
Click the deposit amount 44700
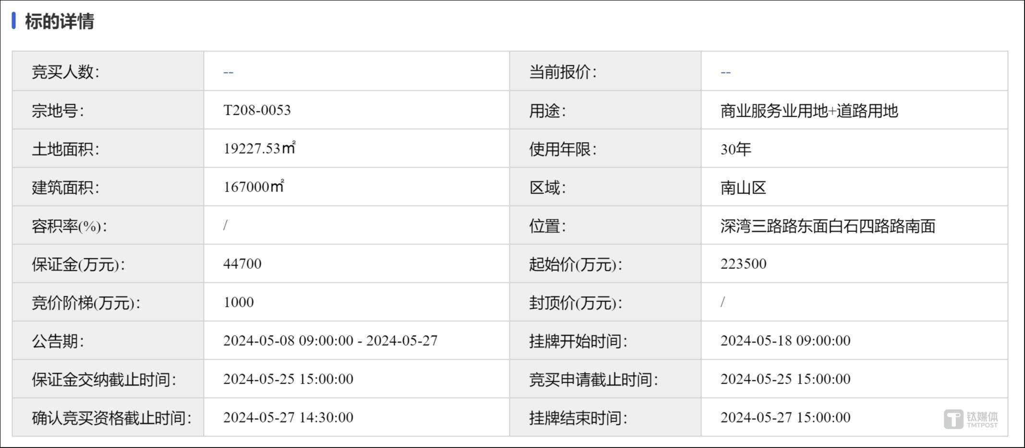pos(242,264)
